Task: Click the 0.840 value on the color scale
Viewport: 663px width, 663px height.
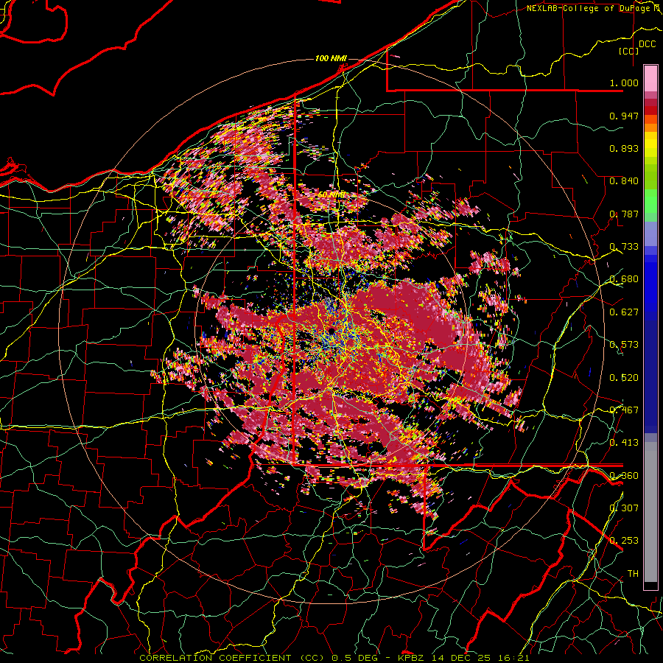Action: click(x=624, y=181)
